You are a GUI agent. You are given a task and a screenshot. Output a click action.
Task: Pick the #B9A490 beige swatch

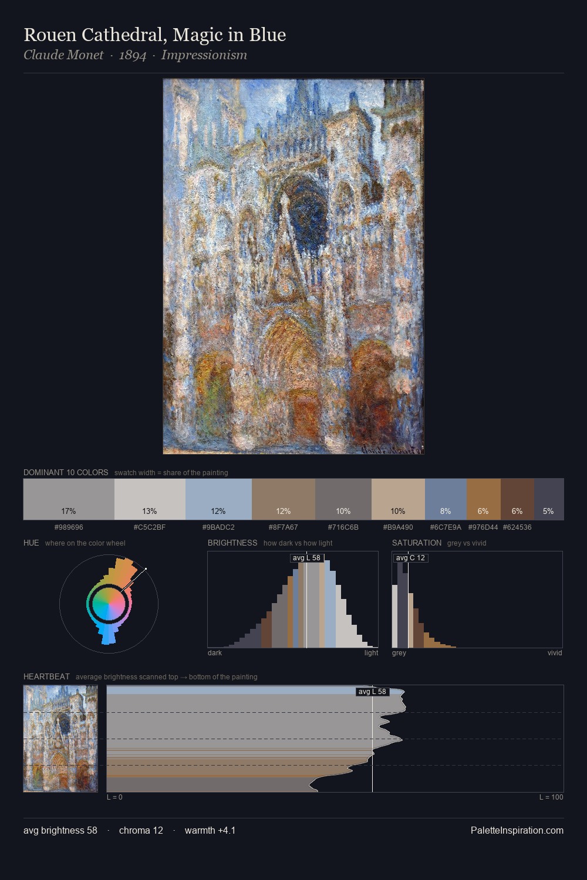click(x=398, y=499)
